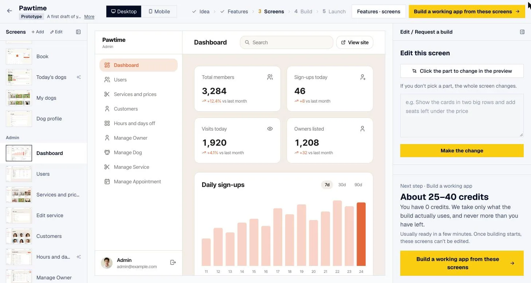Viewport: 531px width, 283px height.
Task: Select the 90d range on Daily sign-ups
Action: click(x=358, y=185)
